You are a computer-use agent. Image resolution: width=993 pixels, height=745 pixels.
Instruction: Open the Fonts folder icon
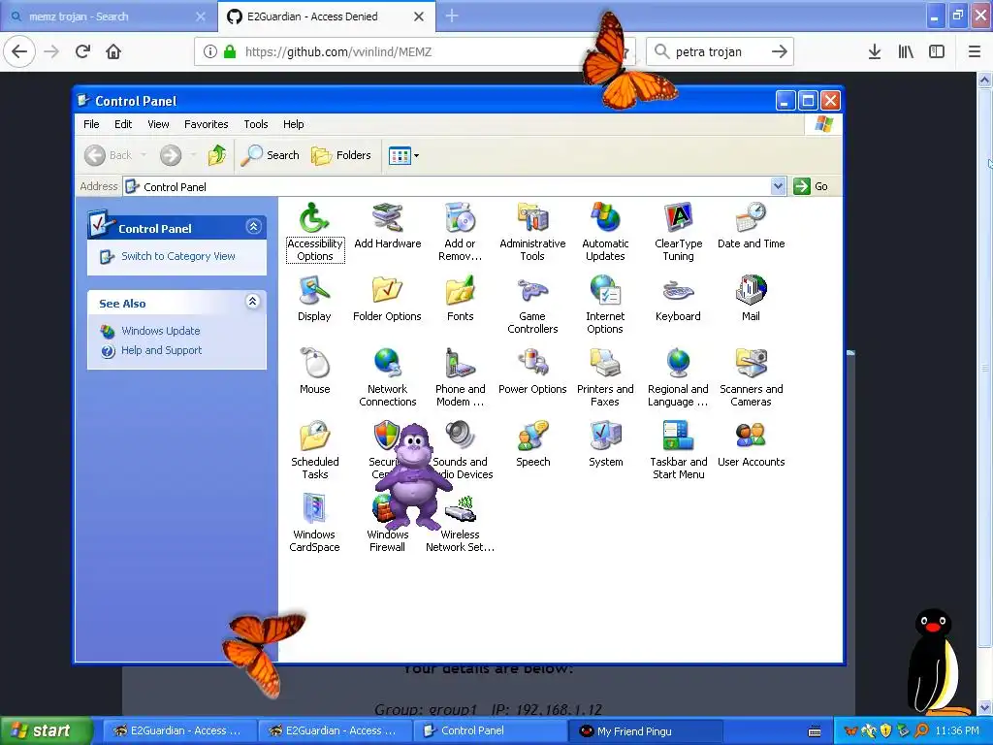click(x=461, y=299)
